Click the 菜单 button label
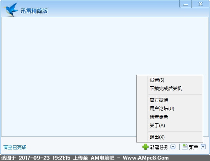The image size is (210, 161). pos(193,147)
